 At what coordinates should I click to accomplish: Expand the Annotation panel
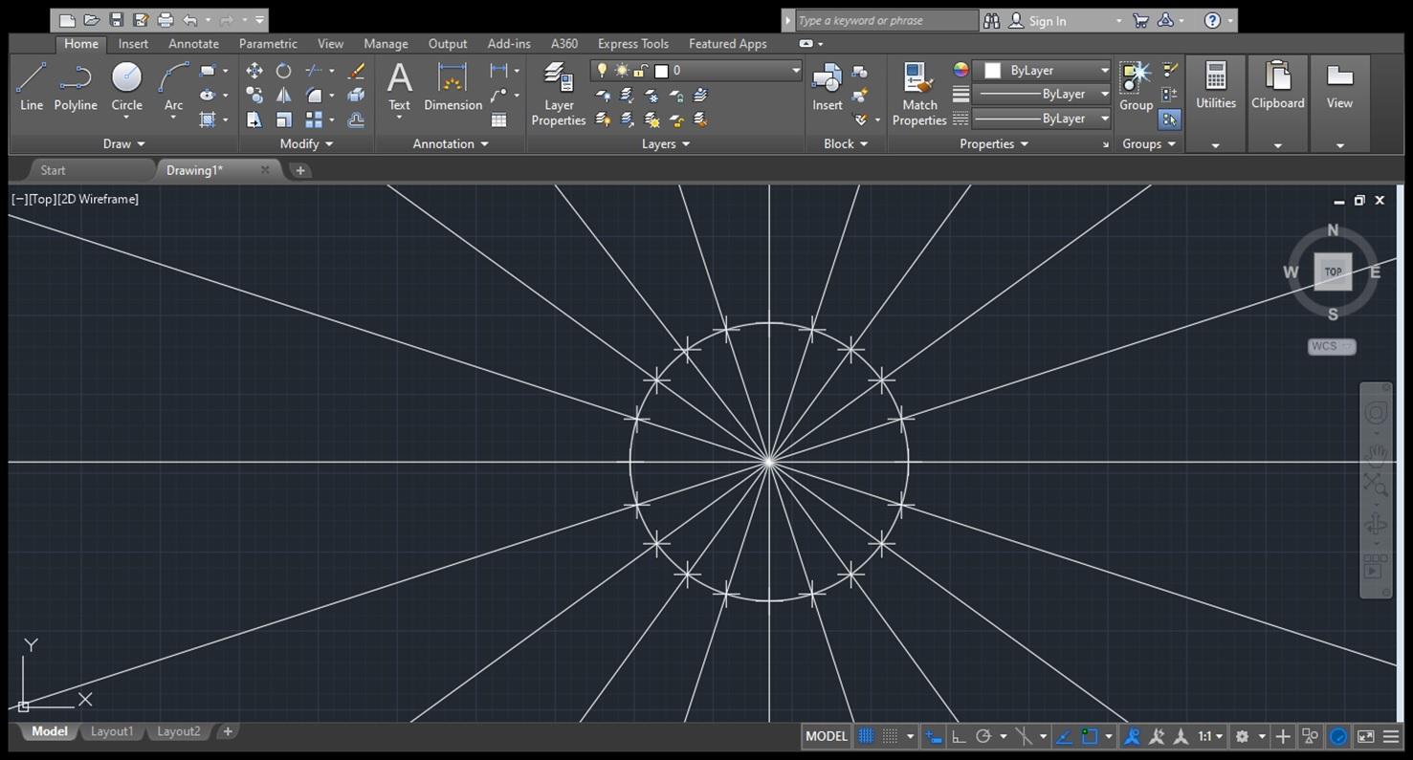coord(451,143)
